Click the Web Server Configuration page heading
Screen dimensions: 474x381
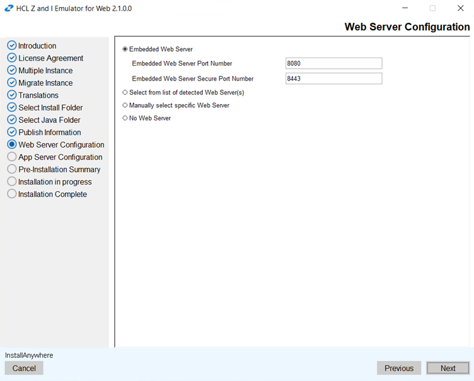coord(407,26)
